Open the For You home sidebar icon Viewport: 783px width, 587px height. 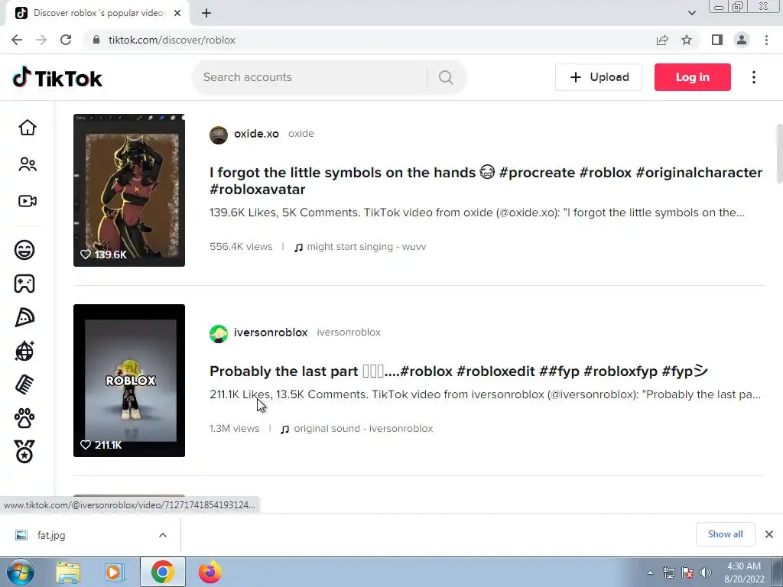28,128
